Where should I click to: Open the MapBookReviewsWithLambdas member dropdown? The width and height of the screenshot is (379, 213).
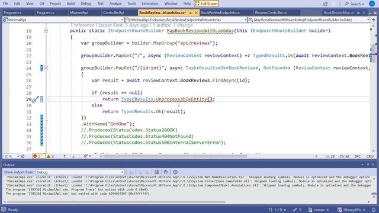[309, 20]
